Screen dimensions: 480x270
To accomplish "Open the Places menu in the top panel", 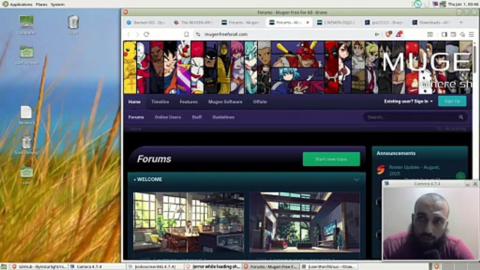I will pos(41,4).
